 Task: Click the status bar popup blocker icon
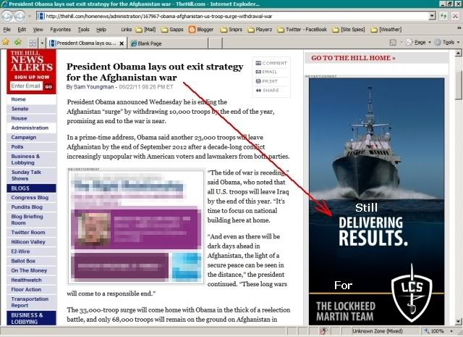pos(323,330)
